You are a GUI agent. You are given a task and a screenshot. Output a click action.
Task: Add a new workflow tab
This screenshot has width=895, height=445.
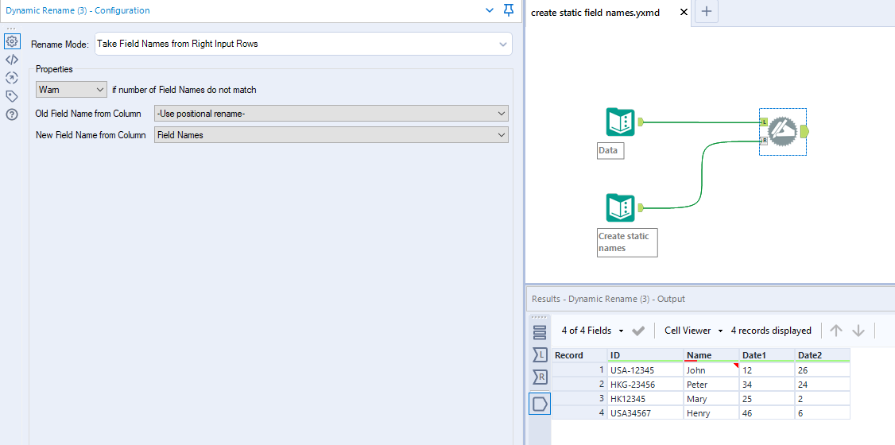707,12
